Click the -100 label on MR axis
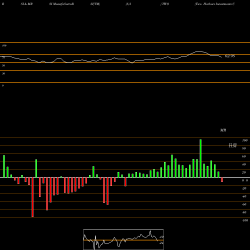250x250 pixels. [x=245, y=220]
